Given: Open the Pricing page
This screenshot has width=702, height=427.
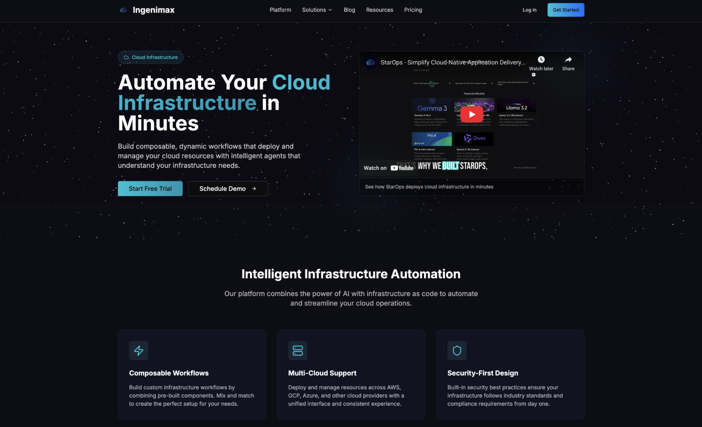Looking at the screenshot, I should 413,10.
